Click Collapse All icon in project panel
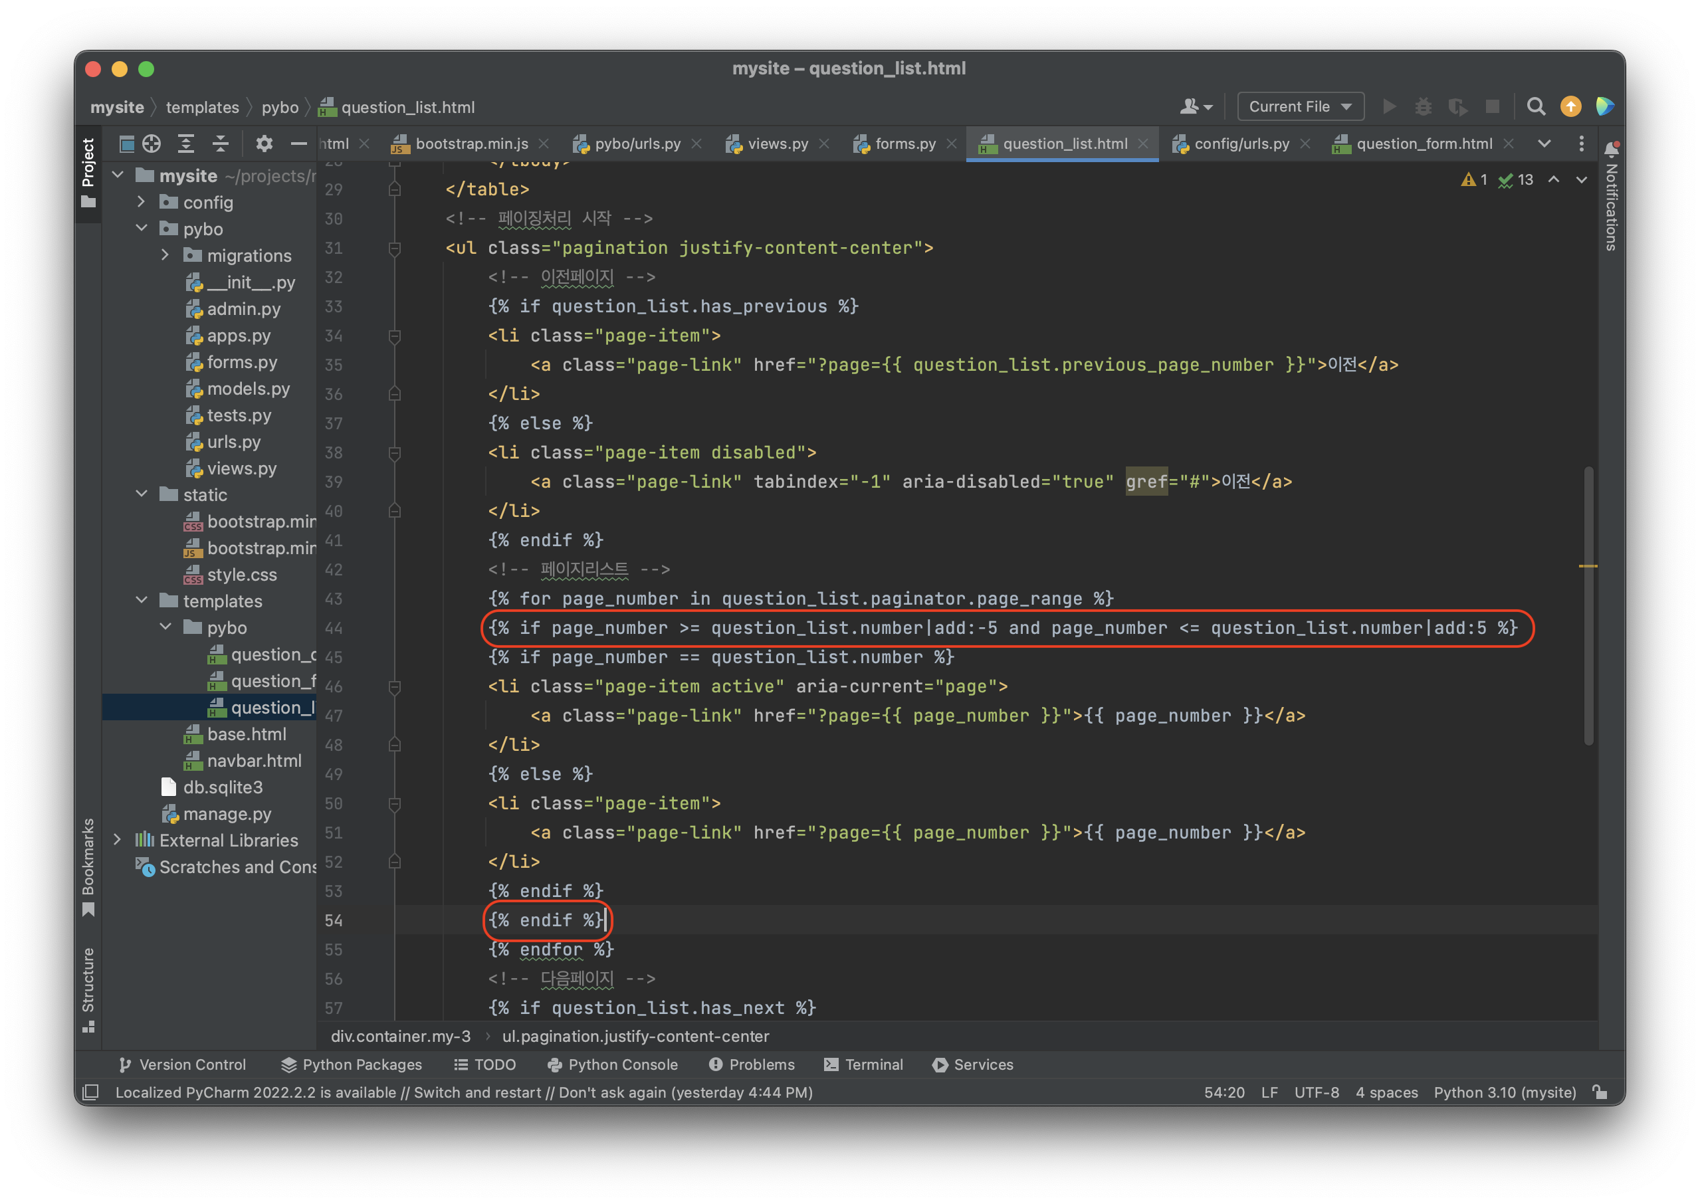1700x1204 pixels. pyautogui.click(x=220, y=144)
